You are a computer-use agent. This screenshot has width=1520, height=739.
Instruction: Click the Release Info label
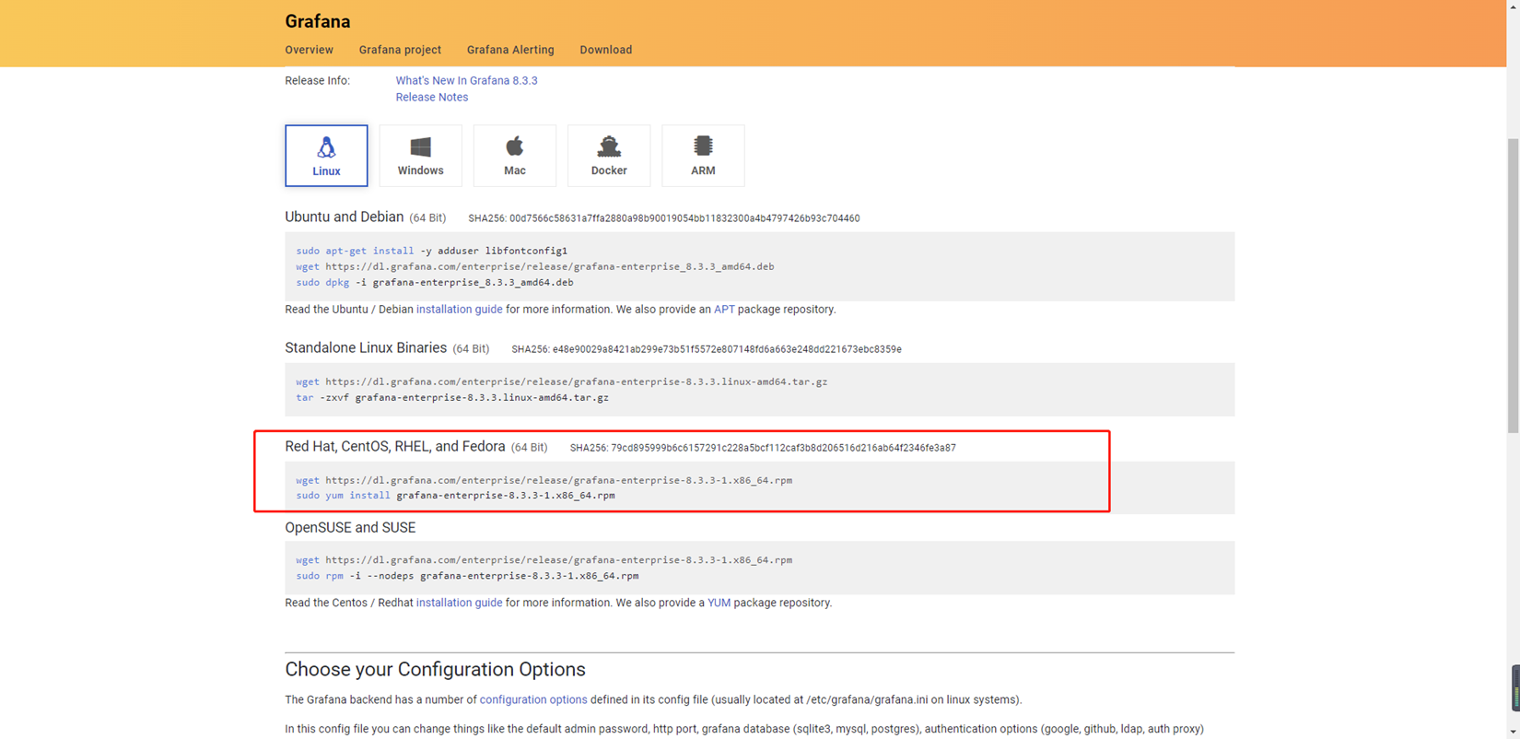pos(318,81)
